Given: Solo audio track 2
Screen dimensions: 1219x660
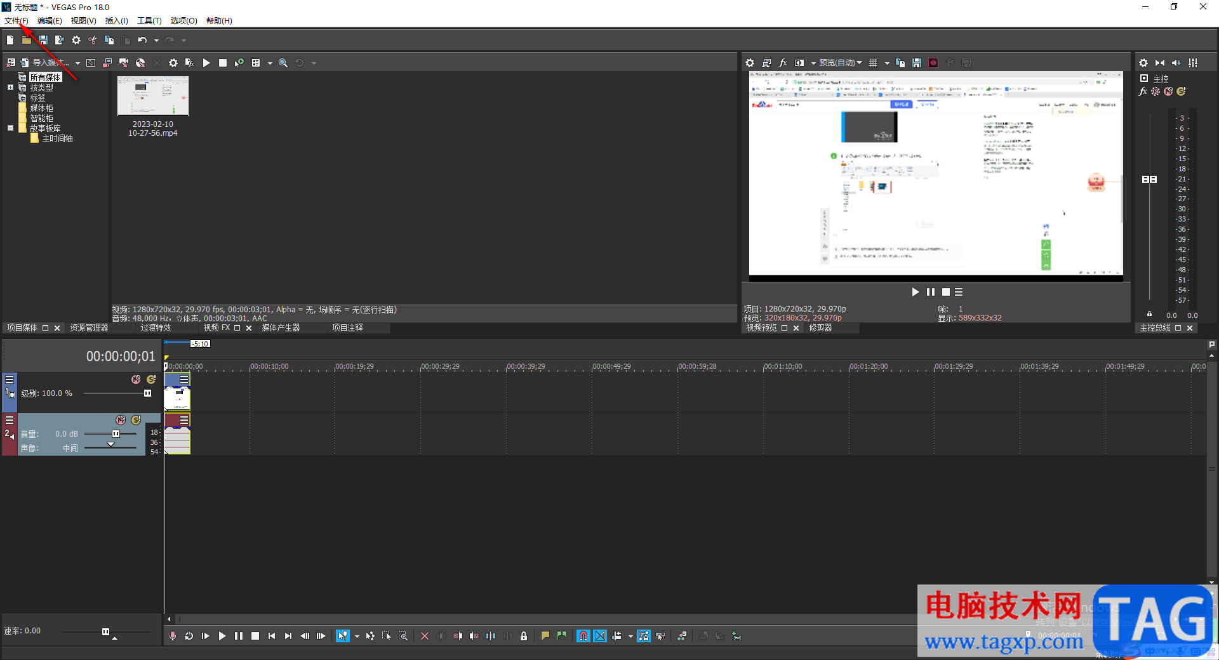Looking at the screenshot, I should tap(136, 420).
